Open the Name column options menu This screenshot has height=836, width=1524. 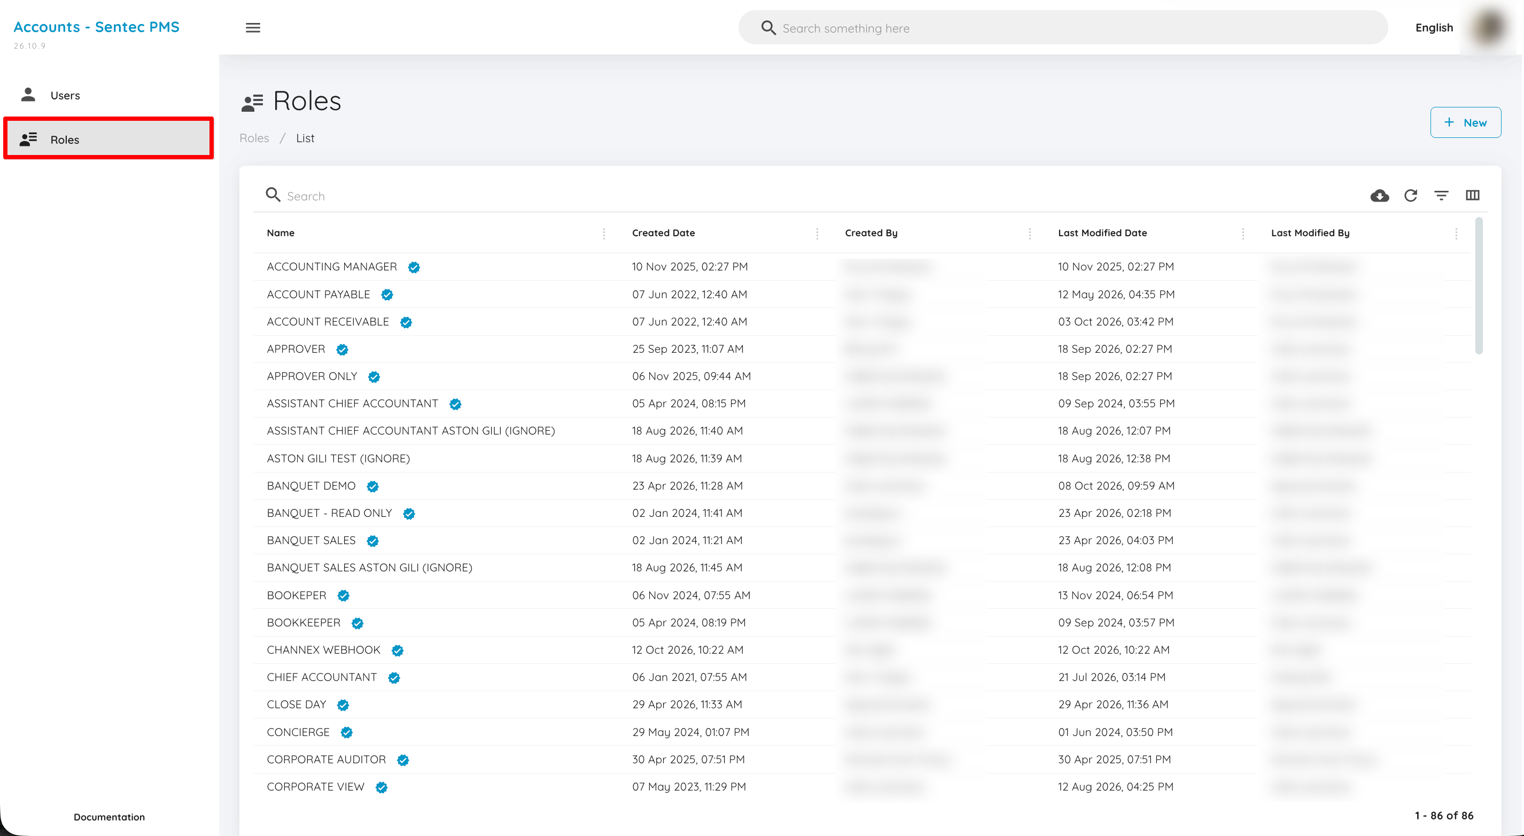(x=604, y=233)
